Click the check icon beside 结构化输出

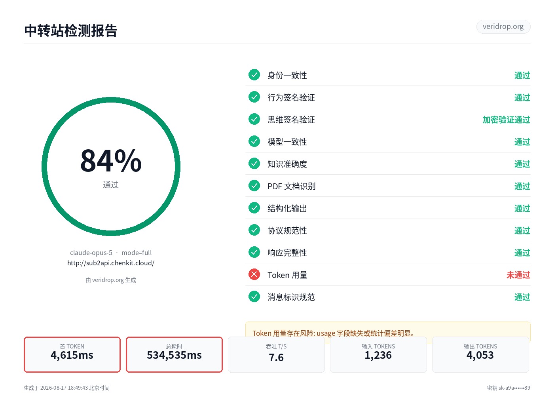[x=254, y=208]
